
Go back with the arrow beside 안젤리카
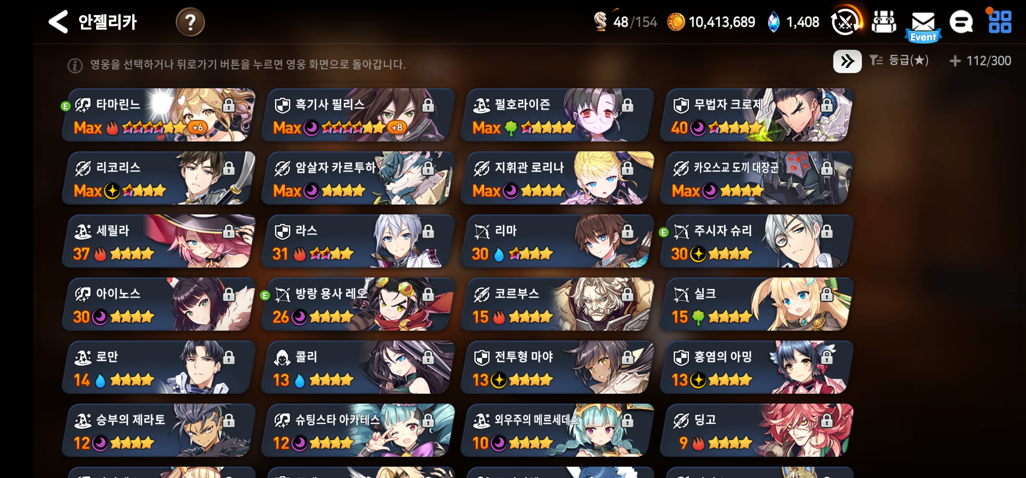tap(58, 22)
